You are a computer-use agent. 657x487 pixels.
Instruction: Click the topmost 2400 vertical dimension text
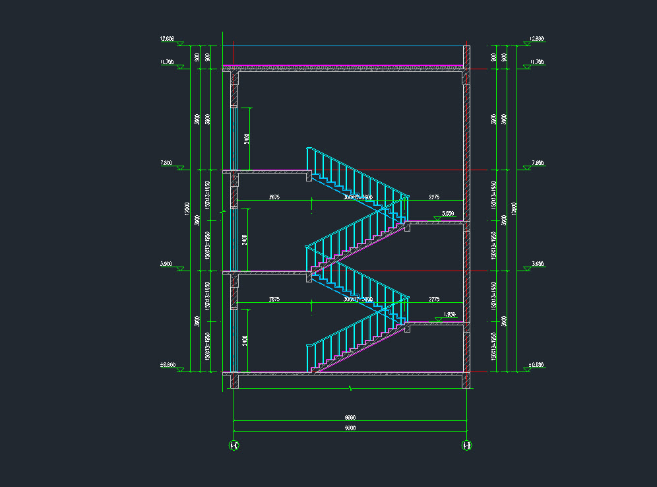(x=246, y=139)
